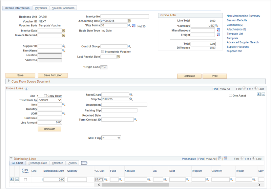The image size is (271, 189).
Task: Open Advanced Supplier Search link
Action: coord(243,42)
